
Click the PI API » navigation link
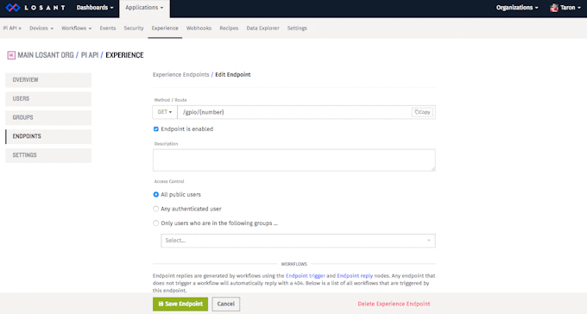point(12,28)
